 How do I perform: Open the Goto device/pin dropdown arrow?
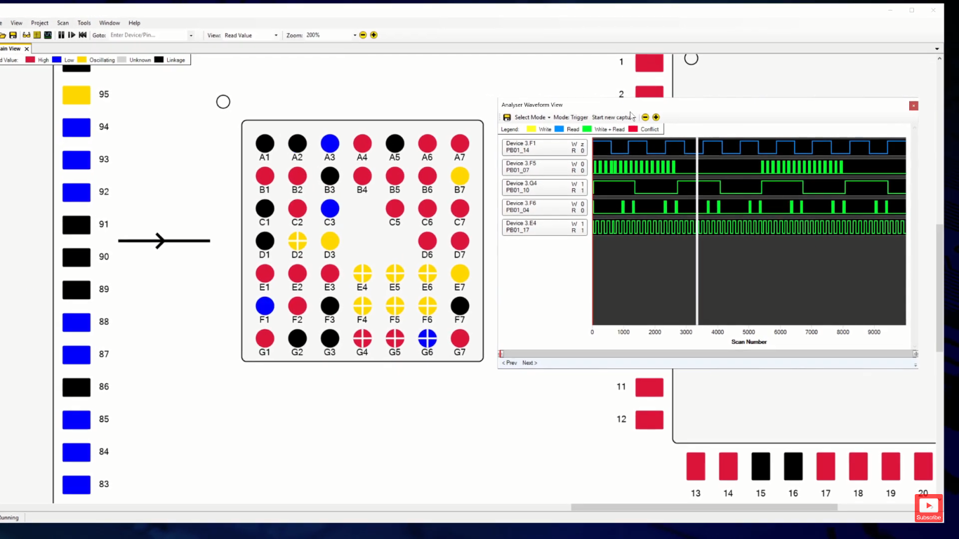tap(190, 35)
